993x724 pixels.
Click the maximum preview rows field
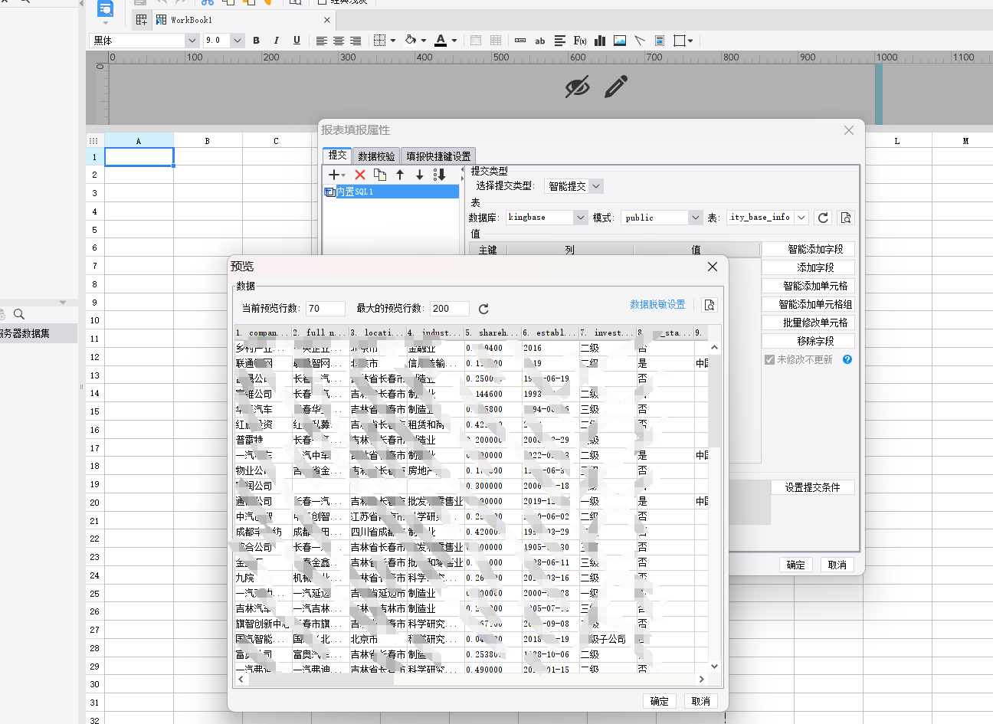click(450, 308)
